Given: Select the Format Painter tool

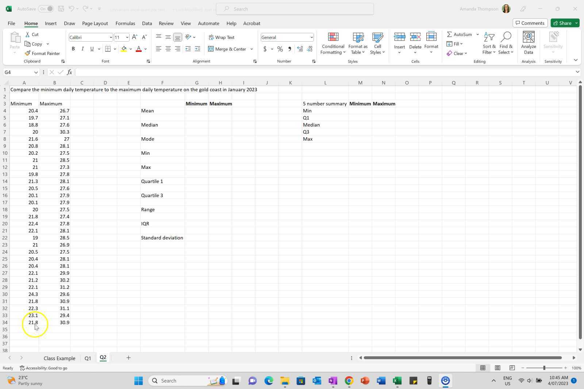Looking at the screenshot, I should pos(42,53).
